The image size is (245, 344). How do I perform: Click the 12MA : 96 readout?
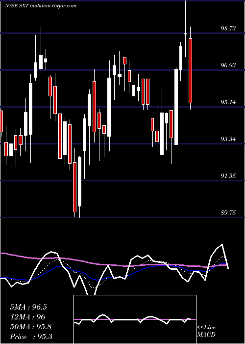tap(27, 317)
